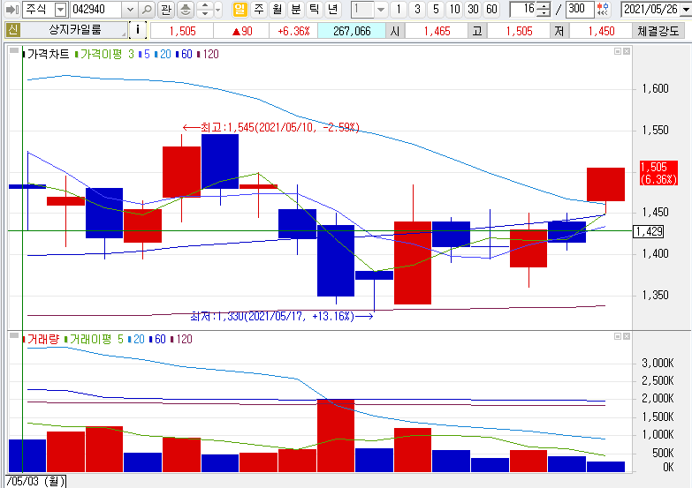Click the up/down stock navigation arrows
Screen dimensions: 692x488
[205, 9]
